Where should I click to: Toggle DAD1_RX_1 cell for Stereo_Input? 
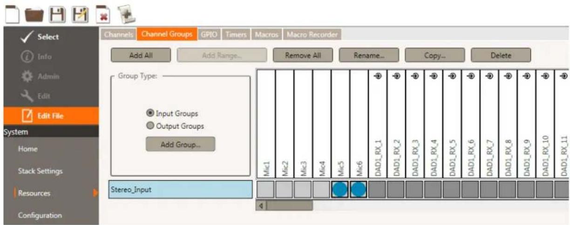coord(378,190)
